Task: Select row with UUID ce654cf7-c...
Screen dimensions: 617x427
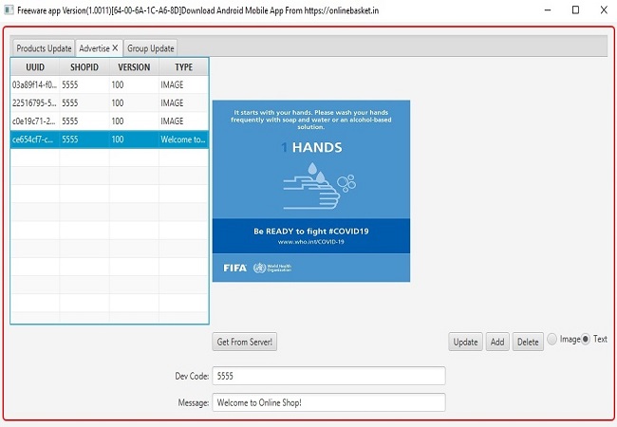Action: (109, 139)
